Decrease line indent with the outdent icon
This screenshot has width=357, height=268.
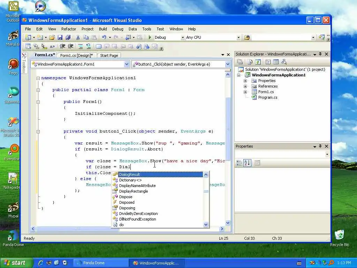(62, 46)
